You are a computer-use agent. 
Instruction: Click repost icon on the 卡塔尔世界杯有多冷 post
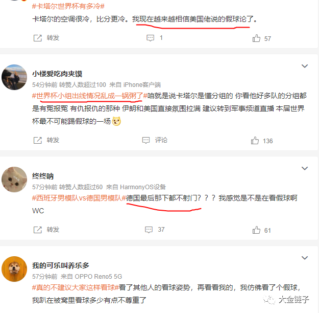coord(37,38)
